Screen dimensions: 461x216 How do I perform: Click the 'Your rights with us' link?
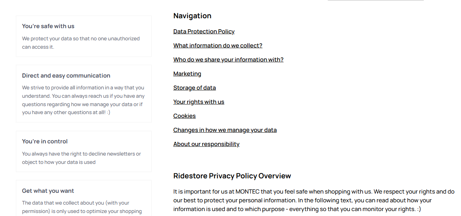click(x=198, y=102)
